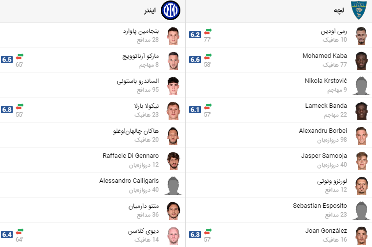Click the 6.2 rating badge for Rémy Oudin
Viewport: 372px width, 247px height.
tap(195, 34)
